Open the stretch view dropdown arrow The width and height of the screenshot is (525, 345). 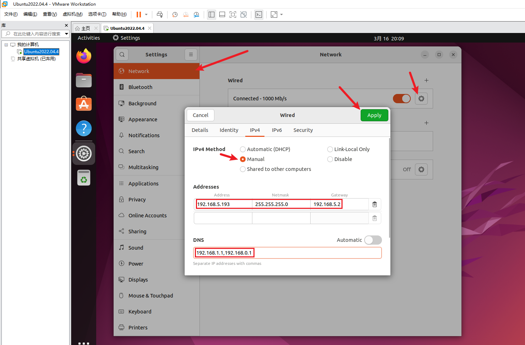281,15
